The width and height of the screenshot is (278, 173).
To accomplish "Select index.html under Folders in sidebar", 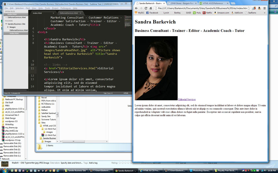I will point(14,33).
